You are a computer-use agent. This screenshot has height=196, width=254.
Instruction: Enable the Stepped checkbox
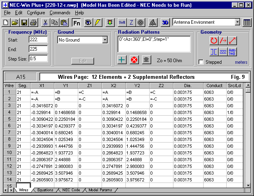tap(201, 62)
